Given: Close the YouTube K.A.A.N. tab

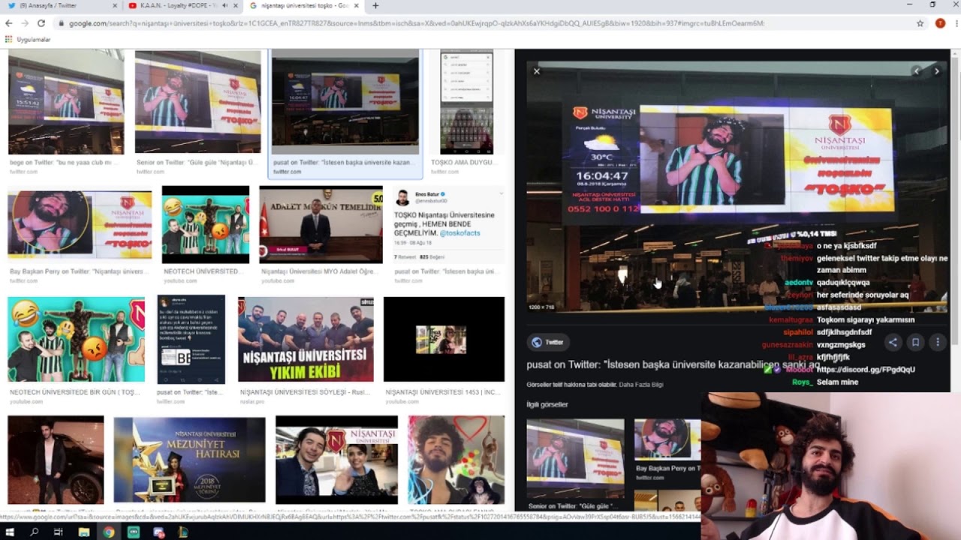Looking at the screenshot, I should click(x=236, y=5).
